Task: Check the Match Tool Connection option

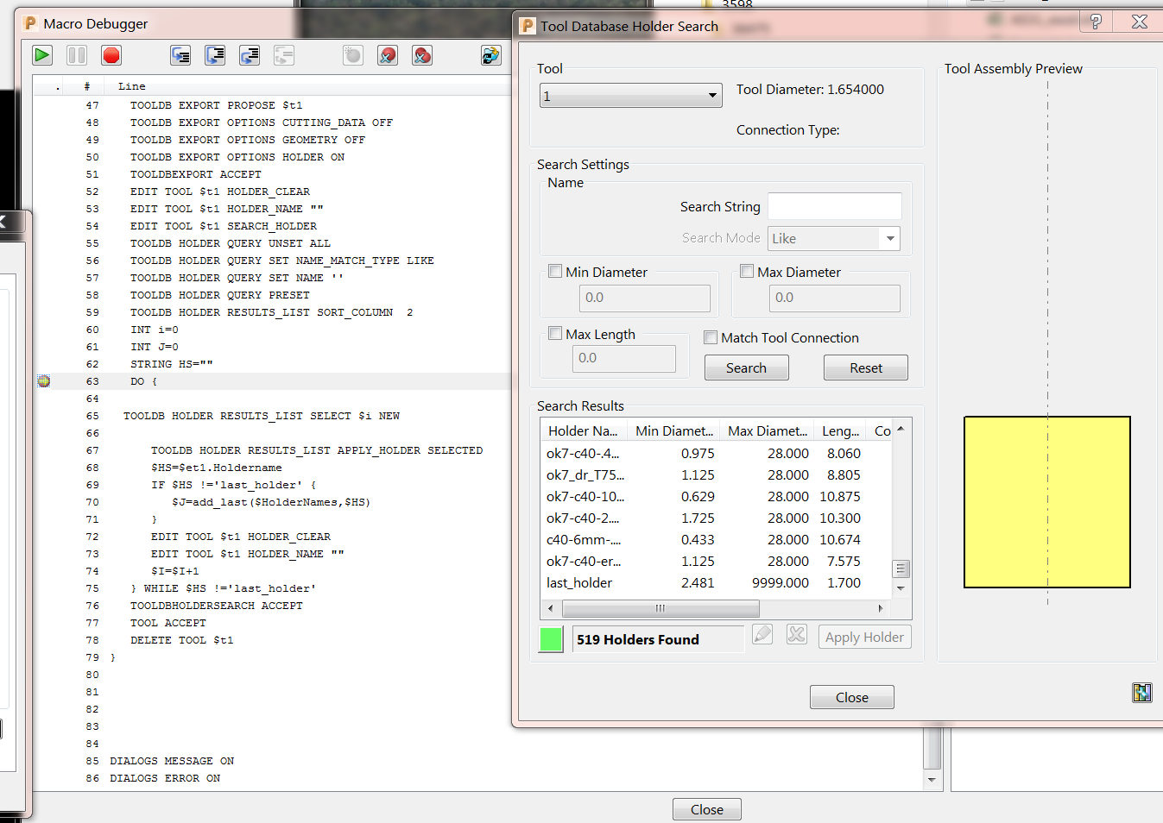Action: (x=710, y=336)
